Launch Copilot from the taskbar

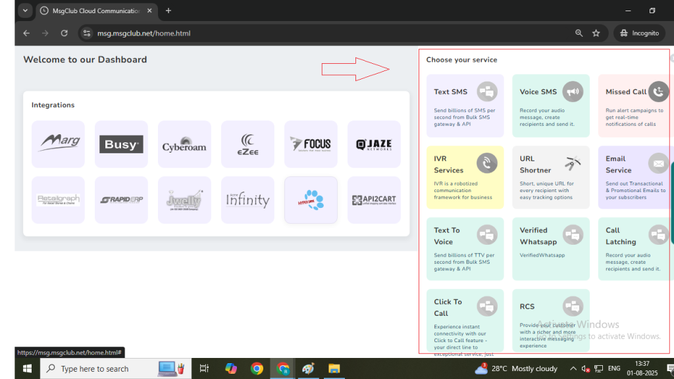231,368
